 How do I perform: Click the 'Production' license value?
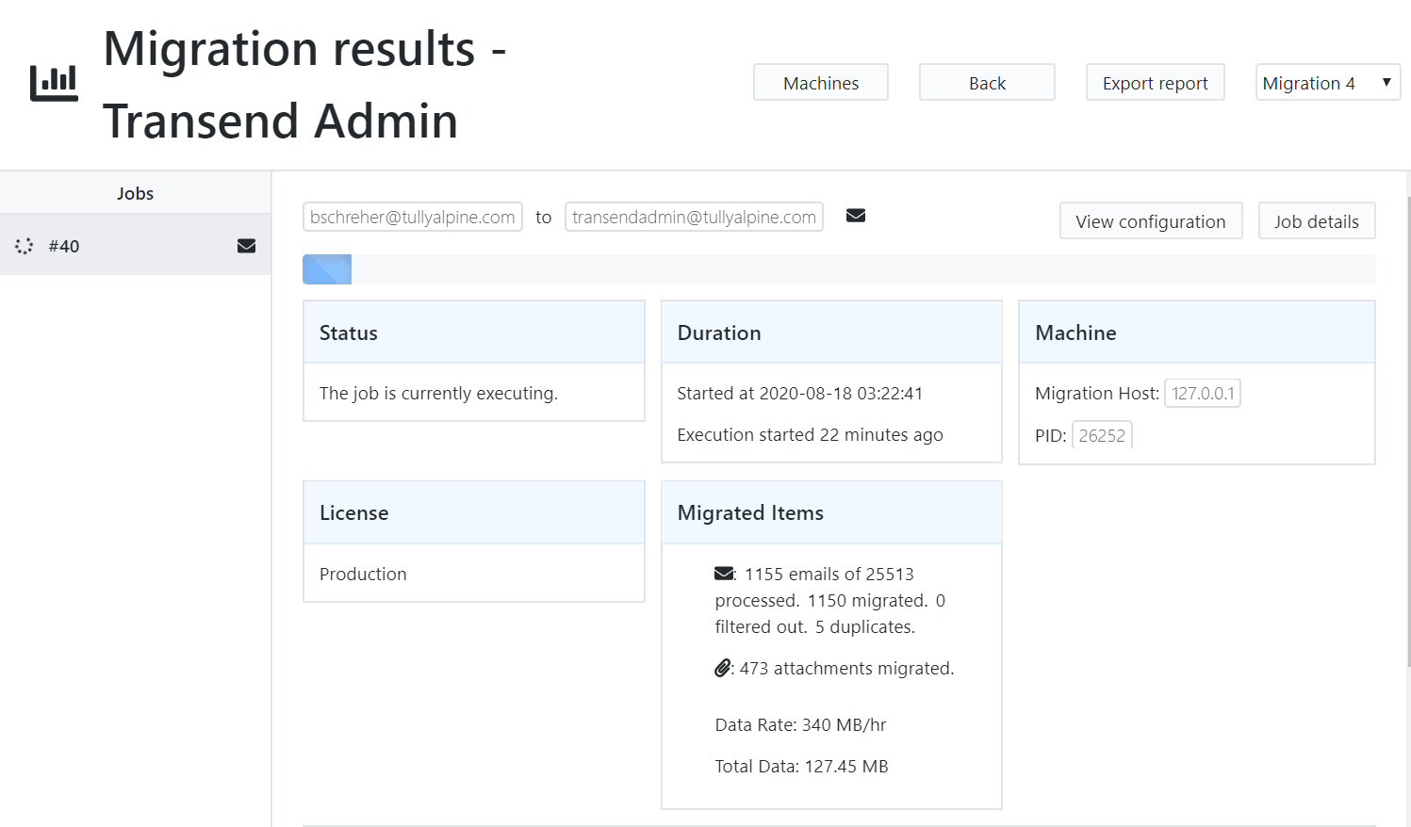tap(363, 574)
